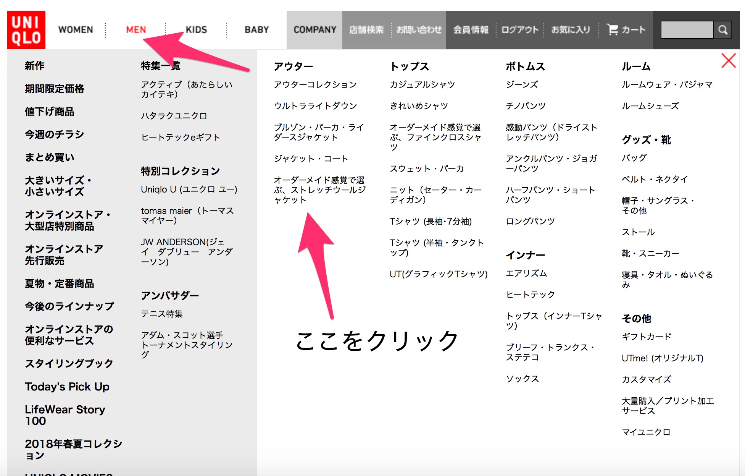Open お問い合わせ contact link
This screenshot has width=745, height=476.
coord(419,30)
